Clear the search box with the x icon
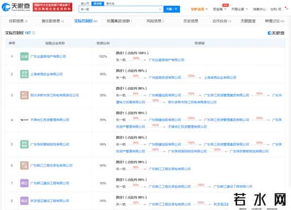Viewport: 291px width, 210px height. click(160, 9)
